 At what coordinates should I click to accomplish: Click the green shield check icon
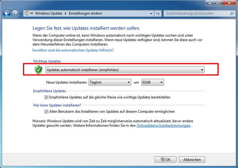click(38, 70)
